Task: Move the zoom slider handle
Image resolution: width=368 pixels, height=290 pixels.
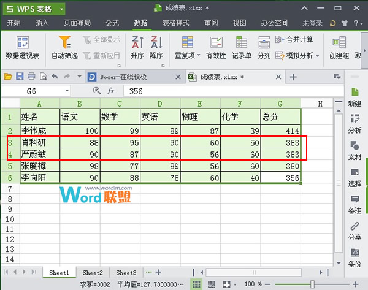Action: click(312, 284)
